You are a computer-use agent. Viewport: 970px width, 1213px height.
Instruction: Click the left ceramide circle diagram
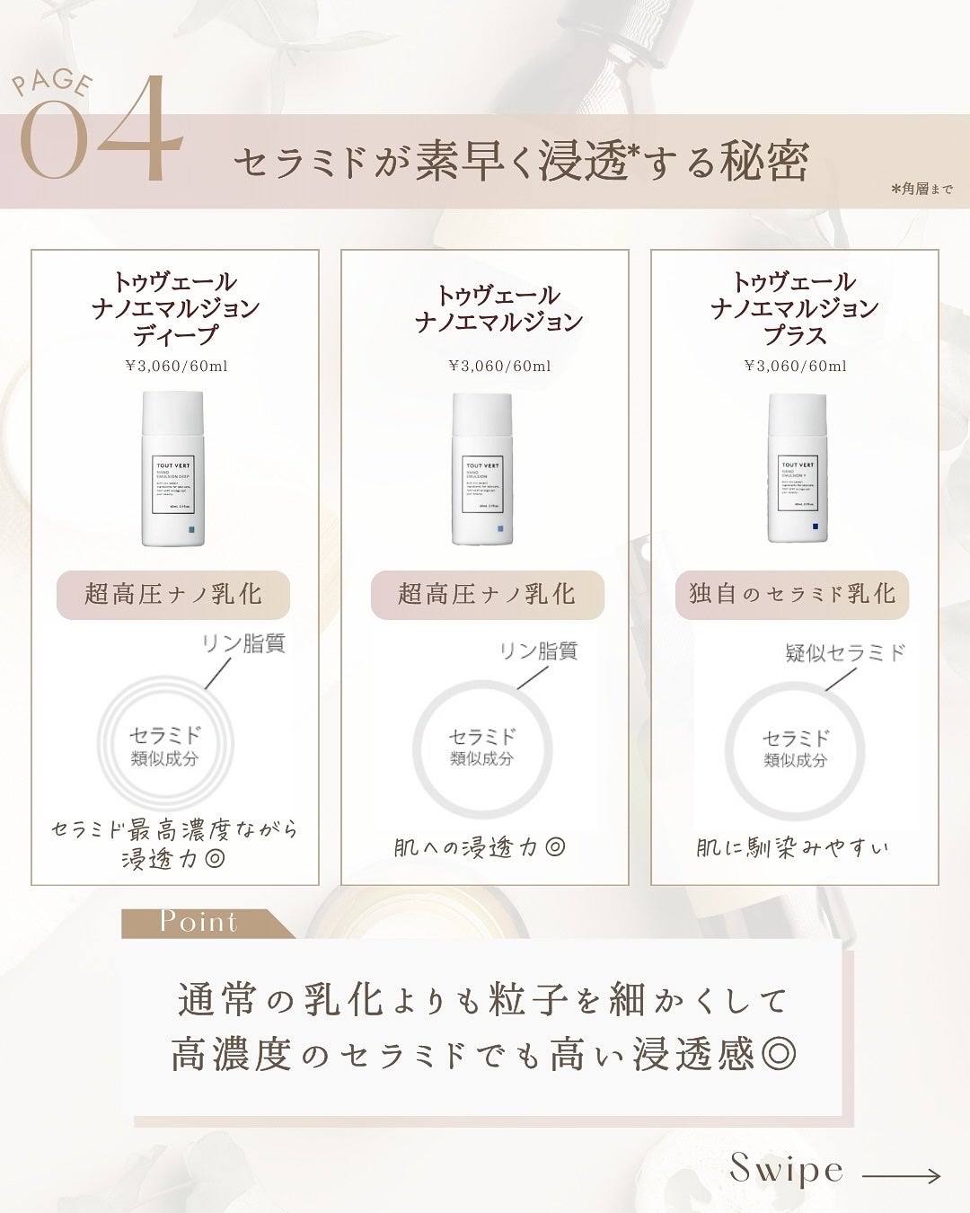coord(165,745)
